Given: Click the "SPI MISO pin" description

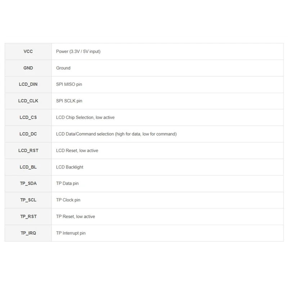Looking at the screenshot, I should click(x=69, y=84).
